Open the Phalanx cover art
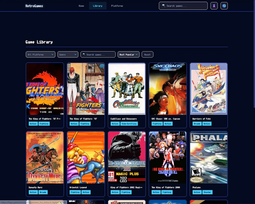The width and height of the screenshot is (255, 204). (209, 158)
